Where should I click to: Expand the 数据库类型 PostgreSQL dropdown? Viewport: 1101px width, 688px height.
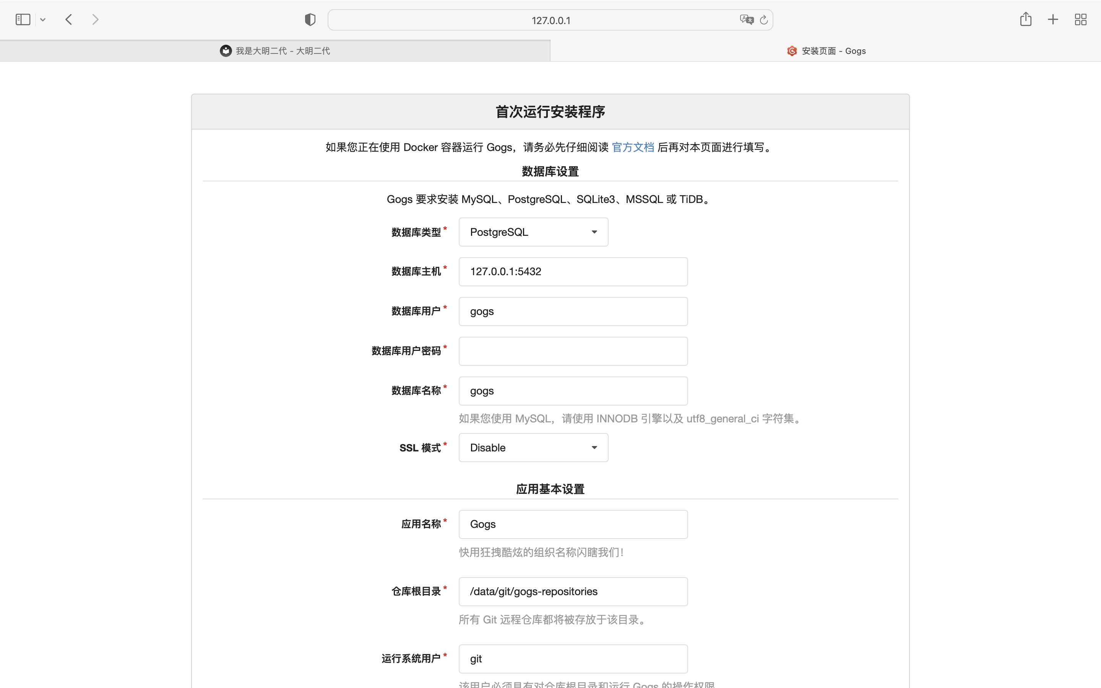pos(533,232)
